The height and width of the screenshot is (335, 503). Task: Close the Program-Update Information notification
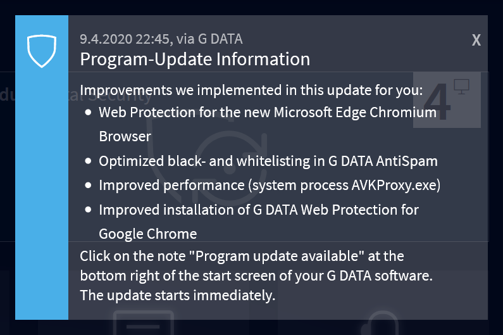476,40
